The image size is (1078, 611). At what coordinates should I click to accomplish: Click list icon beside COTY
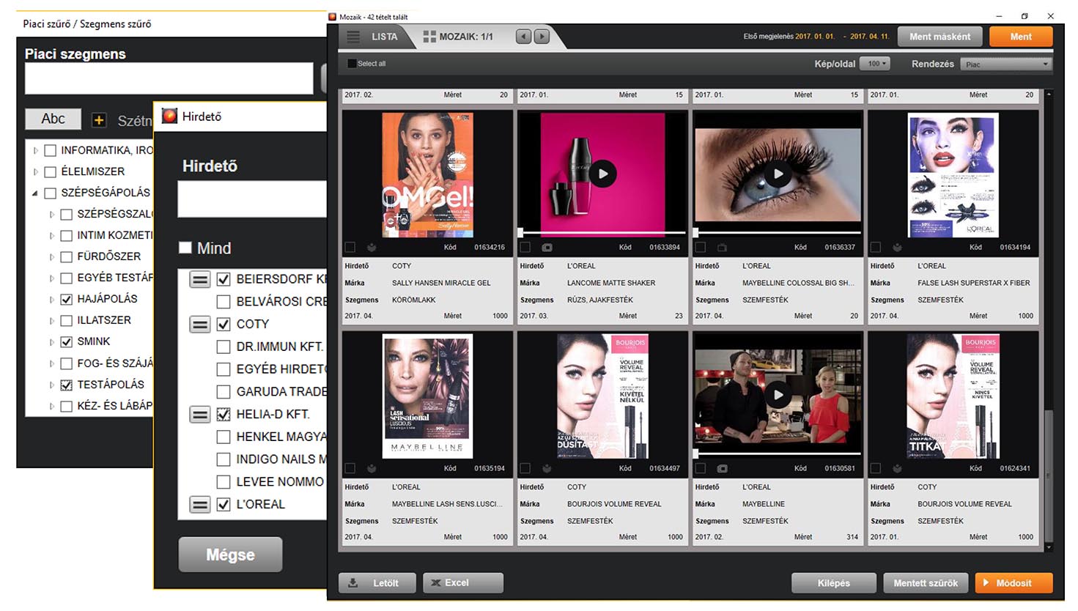point(200,324)
